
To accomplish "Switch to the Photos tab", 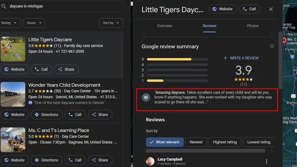I will [x=253, y=26].
